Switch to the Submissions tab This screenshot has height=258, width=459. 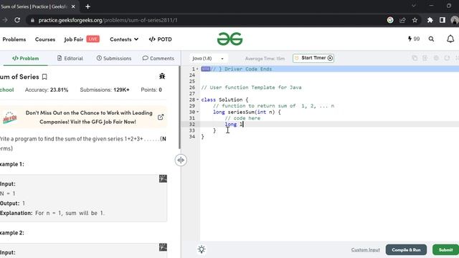tap(114, 58)
